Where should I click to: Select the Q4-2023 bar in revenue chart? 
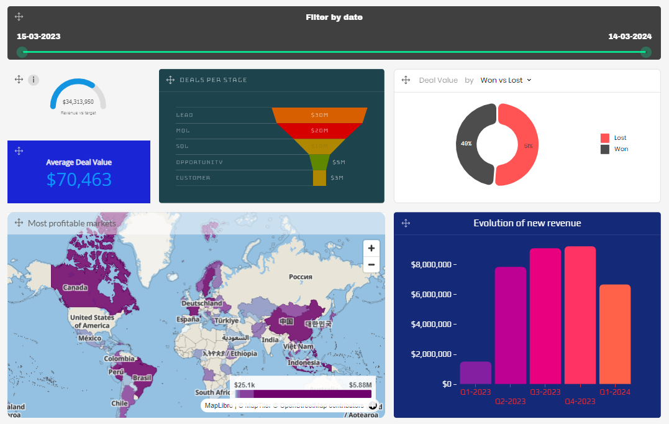click(x=580, y=315)
